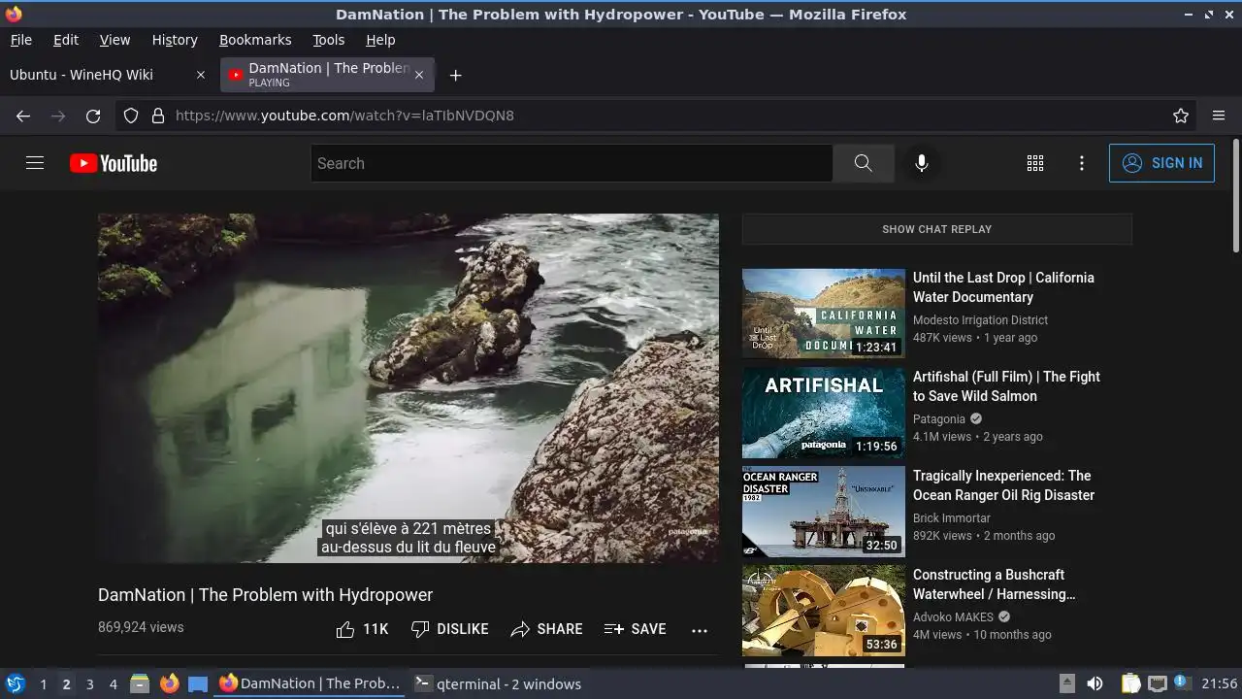
Task: Click the Dislike thumbs down button
Action: click(449, 629)
